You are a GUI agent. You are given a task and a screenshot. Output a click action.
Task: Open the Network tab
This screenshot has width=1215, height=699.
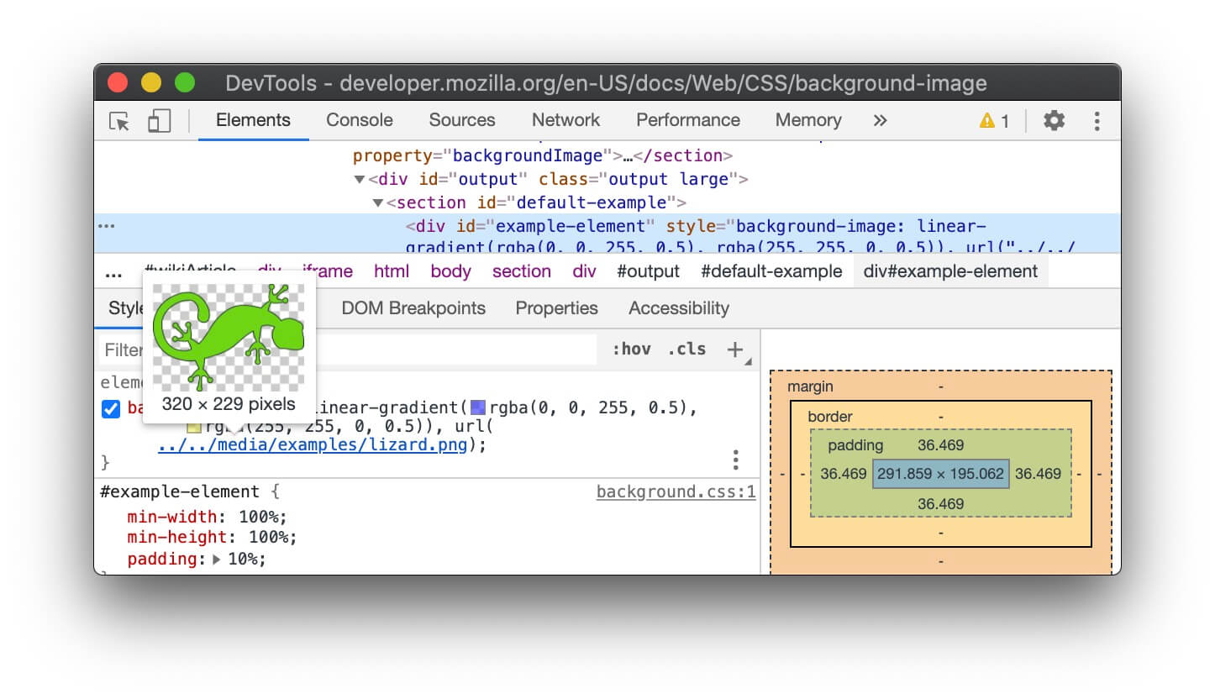(x=565, y=120)
